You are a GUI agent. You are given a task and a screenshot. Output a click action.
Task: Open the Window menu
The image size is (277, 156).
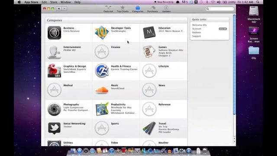point(65,2)
